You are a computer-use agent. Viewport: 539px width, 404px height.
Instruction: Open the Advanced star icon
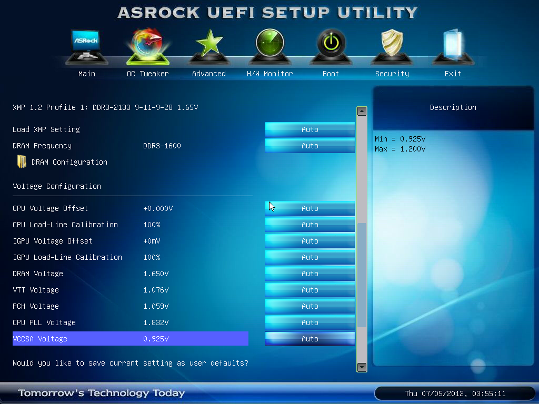[x=209, y=46]
